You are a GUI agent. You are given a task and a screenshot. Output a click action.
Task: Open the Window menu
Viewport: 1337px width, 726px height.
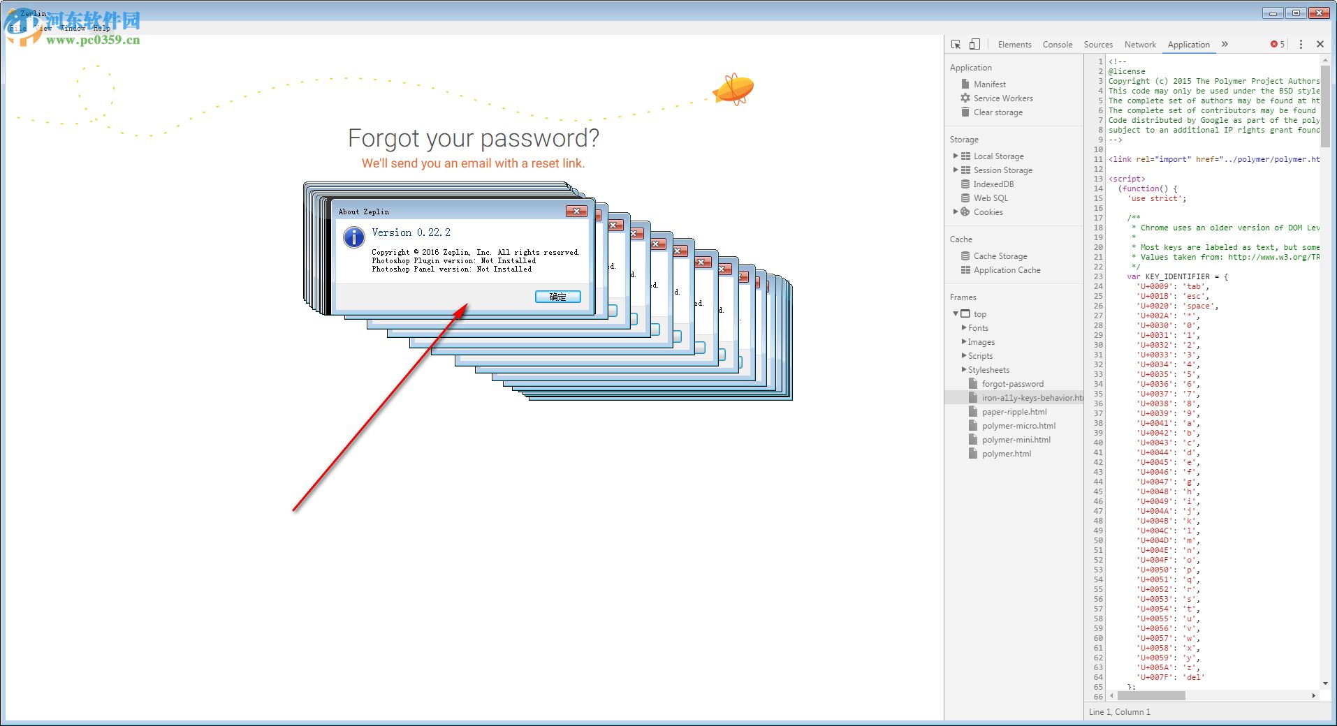tap(73, 28)
